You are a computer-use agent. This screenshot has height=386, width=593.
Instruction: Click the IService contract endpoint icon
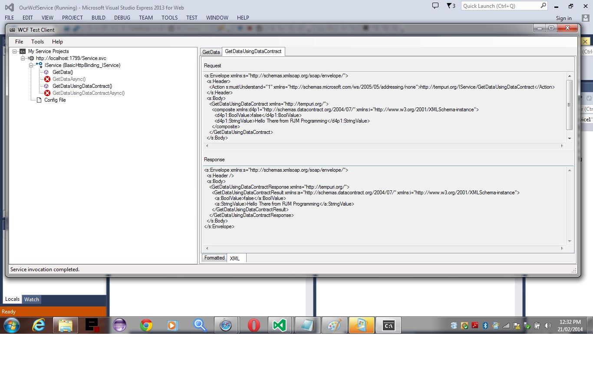point(40,65)
